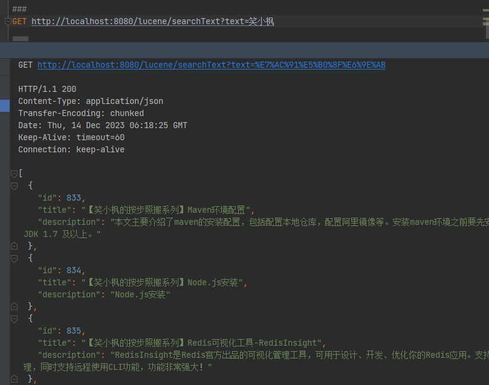Open the encoded response URL link
The width and height of the screenshot is (489, 385).
[x=212, y=65]
